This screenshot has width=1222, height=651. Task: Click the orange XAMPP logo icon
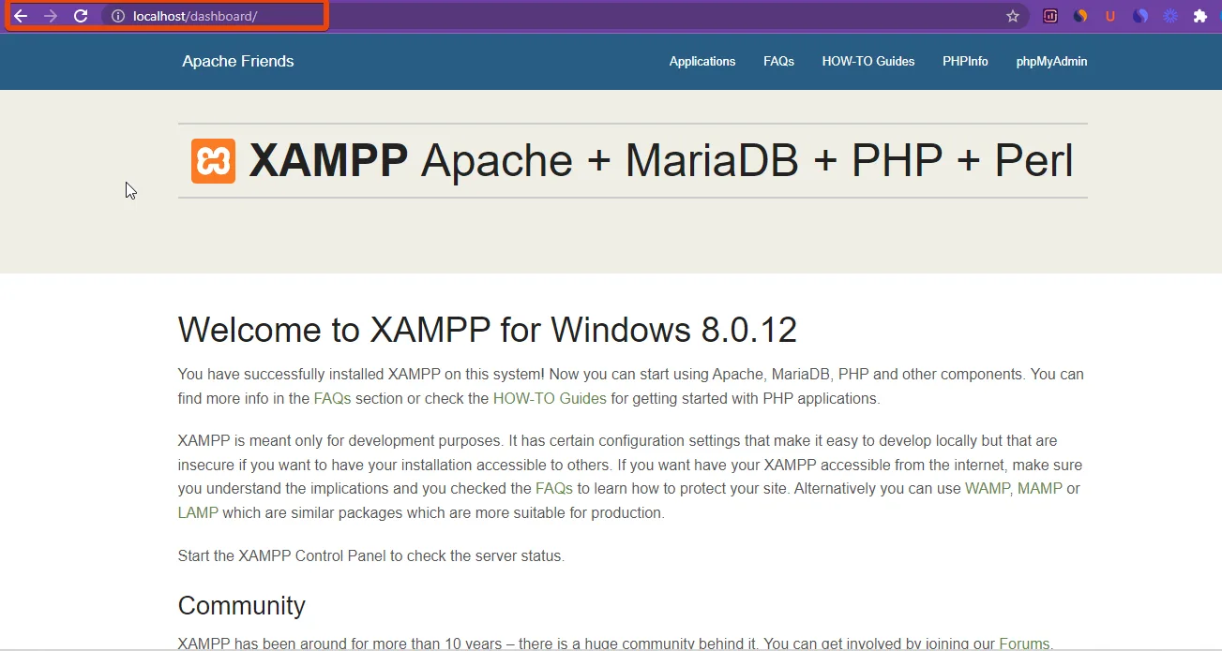tap(213, 161)
